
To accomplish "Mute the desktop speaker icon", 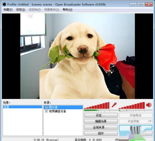I will coord(149,105).
